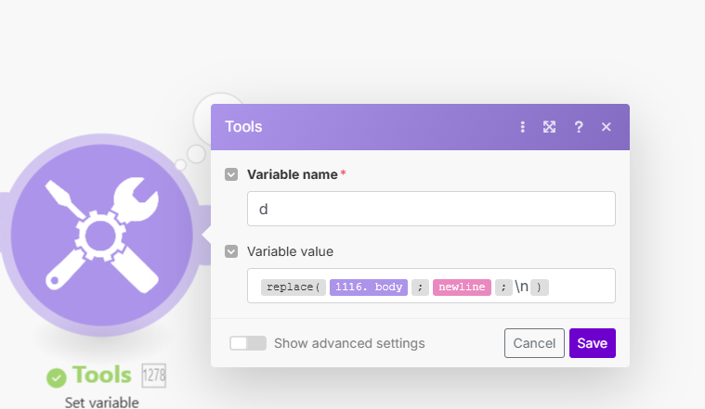Toggle the Variable value checkbox
The width and height of the screenshot is (705, 409).
coord(231,251)
